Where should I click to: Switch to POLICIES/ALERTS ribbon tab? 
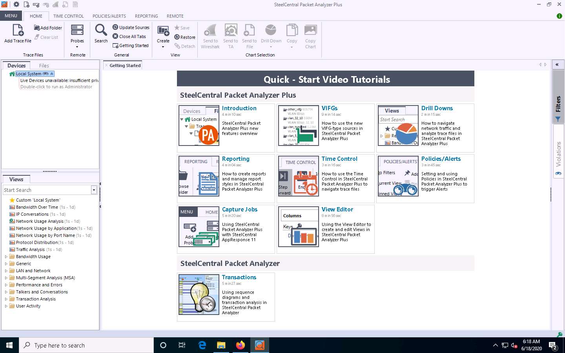[109, 16]
